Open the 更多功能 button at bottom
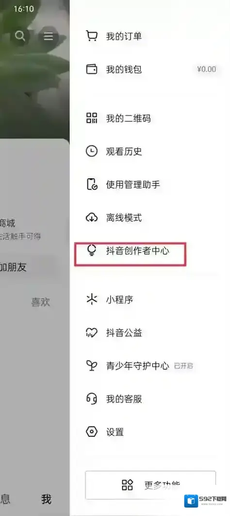 click(150, 485)
